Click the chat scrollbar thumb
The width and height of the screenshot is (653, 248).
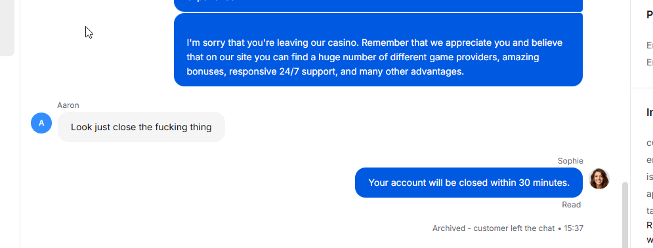point(625,215)
